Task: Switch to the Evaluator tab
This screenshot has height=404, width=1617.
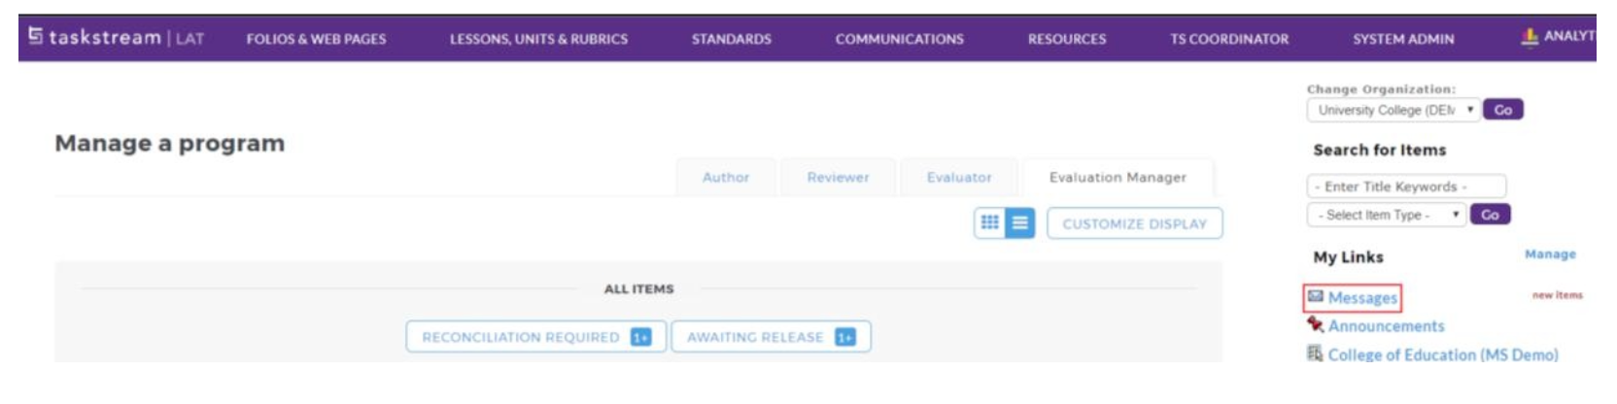Action: pyautogui.click(x=959, y=178)
